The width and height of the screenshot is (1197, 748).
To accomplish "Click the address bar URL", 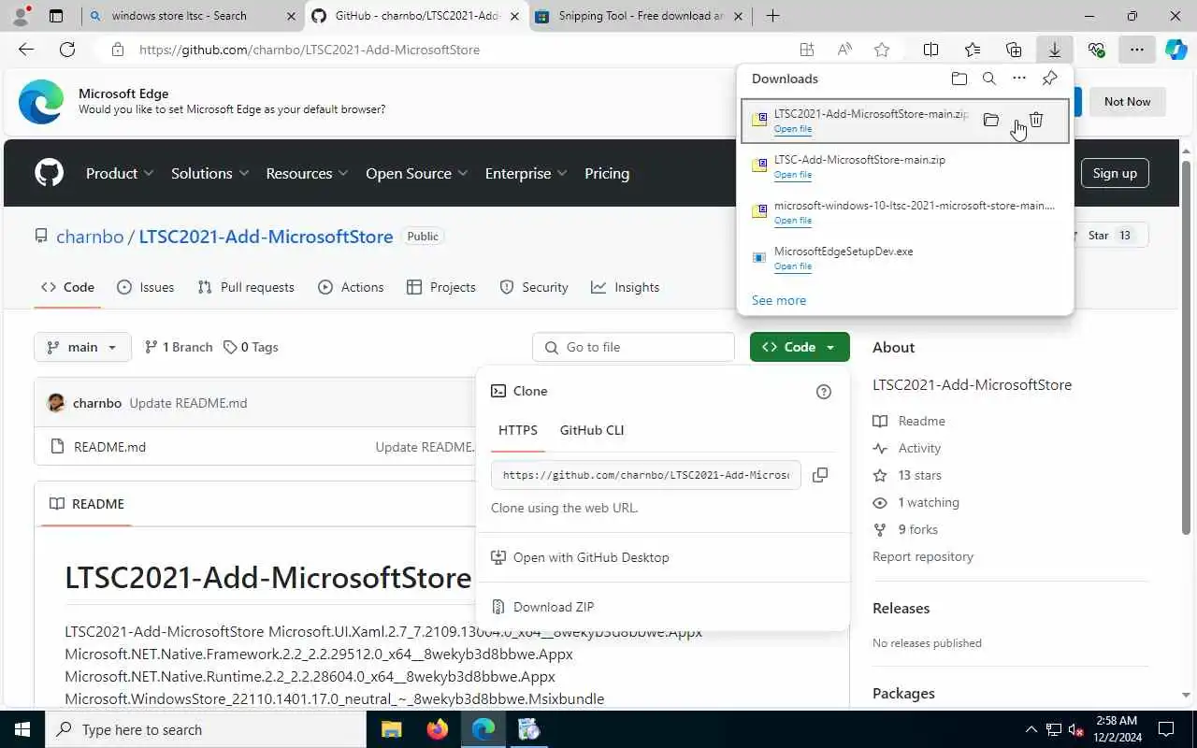I will [x=310, y=50].
